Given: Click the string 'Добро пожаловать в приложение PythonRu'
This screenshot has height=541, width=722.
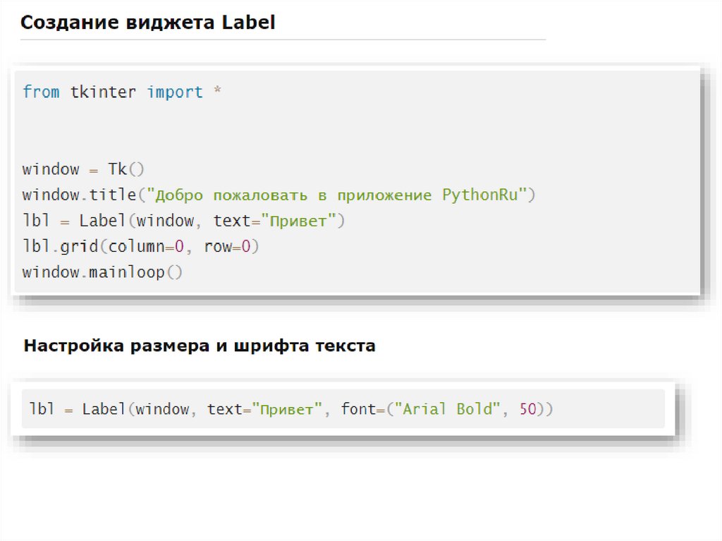Looking at the screenshot, I should tap(336, 195).
